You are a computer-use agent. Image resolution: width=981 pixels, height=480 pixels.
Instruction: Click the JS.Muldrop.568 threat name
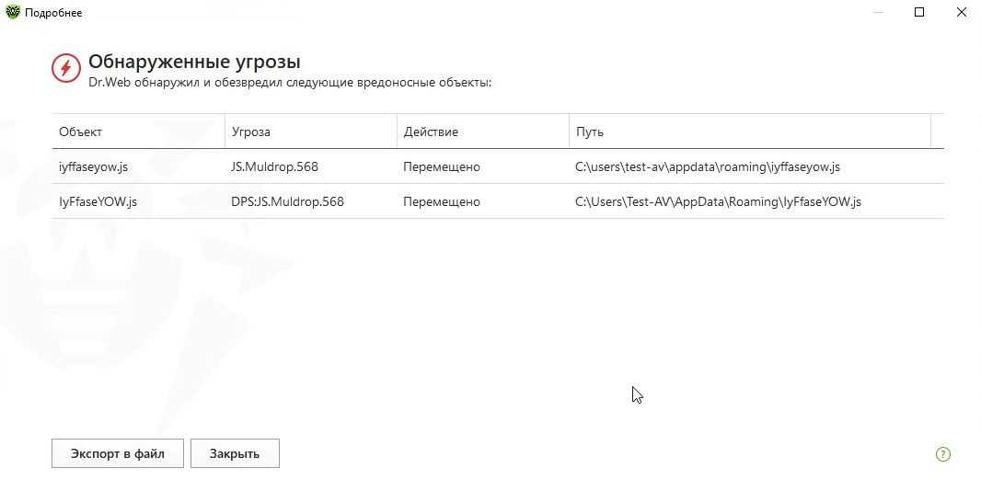(x=275, y=166)
